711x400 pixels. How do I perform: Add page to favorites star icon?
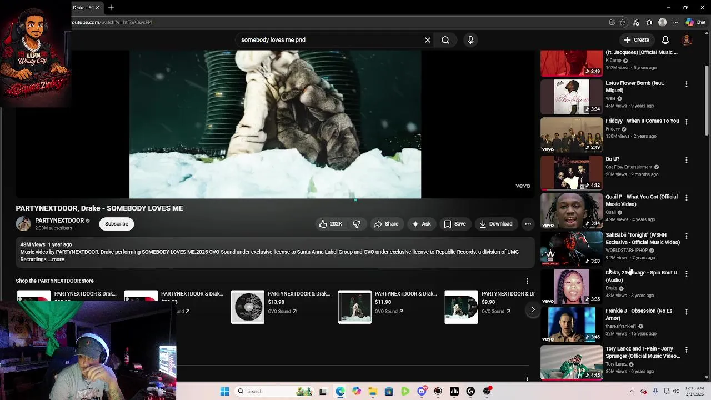coord(623,22)
